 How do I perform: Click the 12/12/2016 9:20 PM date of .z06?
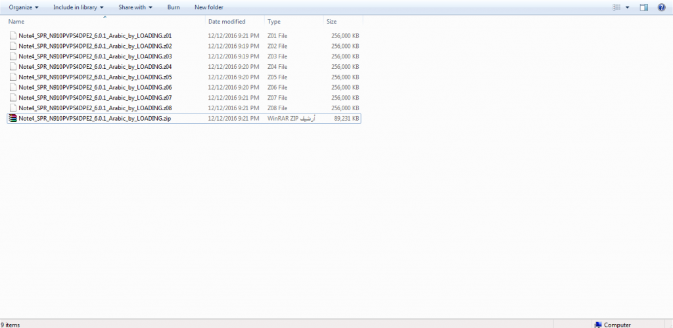point(233,87)
